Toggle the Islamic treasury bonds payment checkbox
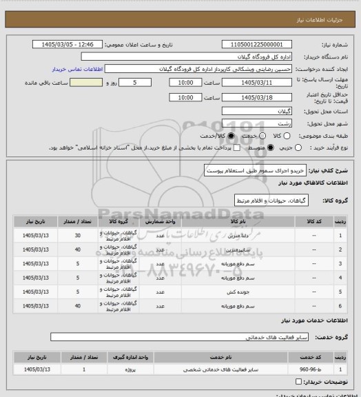Viewport: 361px width, 397px height. pyautogui.click(x=237, y=147)
